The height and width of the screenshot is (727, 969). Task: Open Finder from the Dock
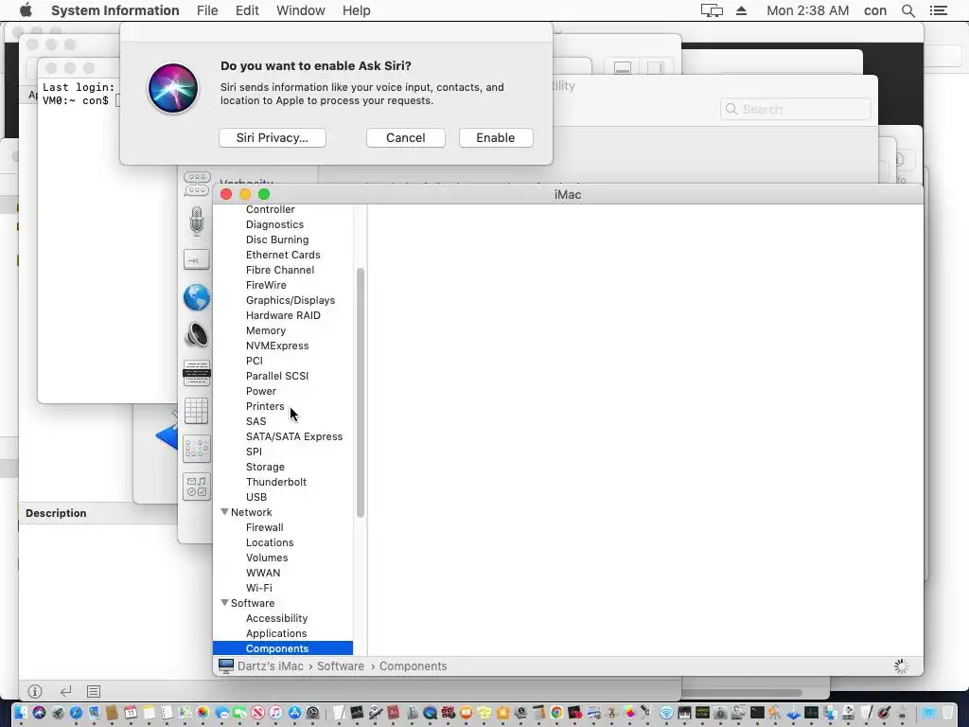coord(21,712)
